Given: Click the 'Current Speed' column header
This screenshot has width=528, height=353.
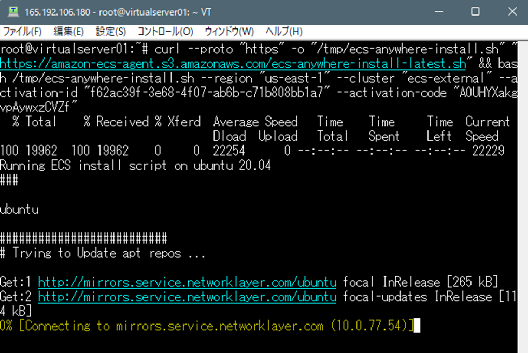Looking at the screenshot, I should click(488, 129).
